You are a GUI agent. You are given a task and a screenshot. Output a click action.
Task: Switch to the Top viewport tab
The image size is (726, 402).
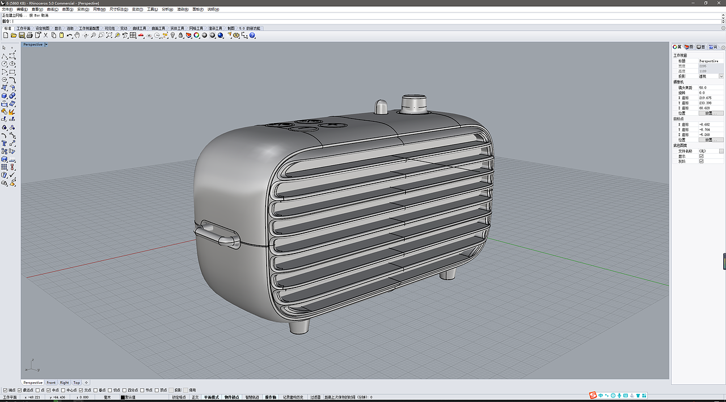[77, 383]
